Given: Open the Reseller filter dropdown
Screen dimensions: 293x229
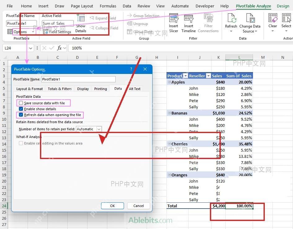Looking at the screenshot, I should tap(208, 76).
